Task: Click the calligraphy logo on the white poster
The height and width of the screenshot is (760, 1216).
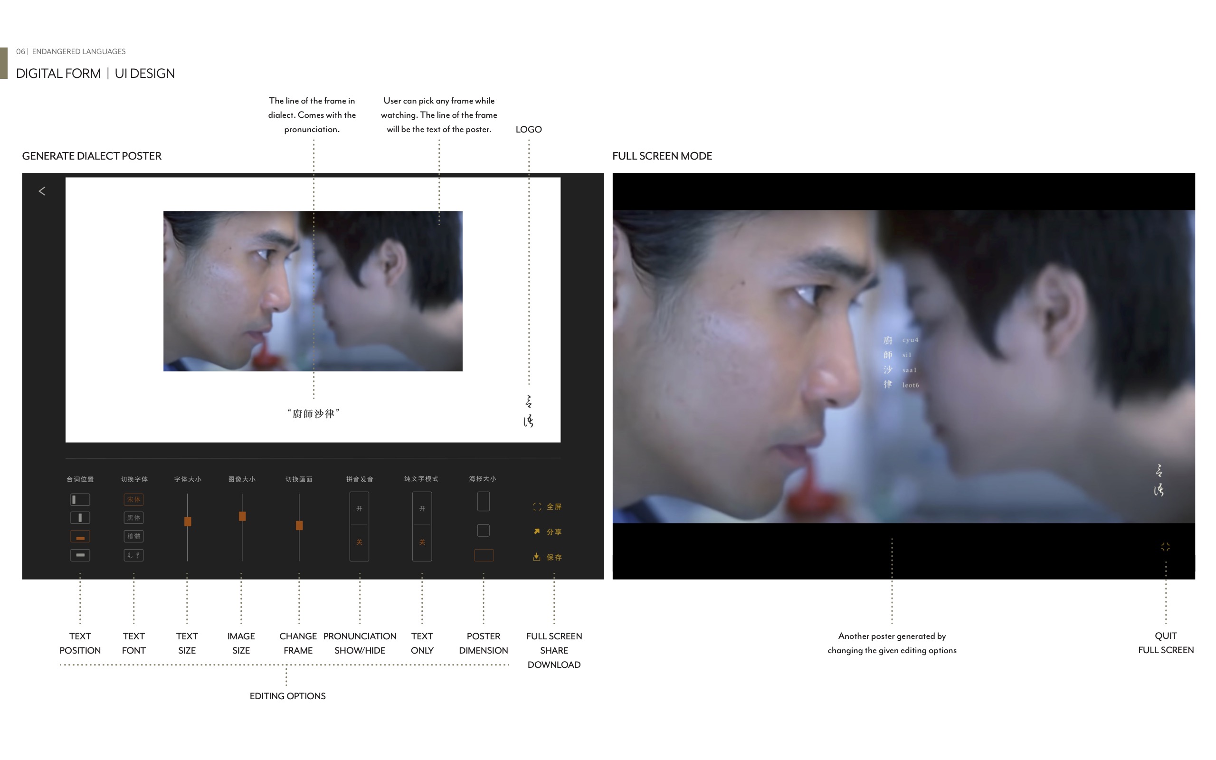Action: (528, 411)
